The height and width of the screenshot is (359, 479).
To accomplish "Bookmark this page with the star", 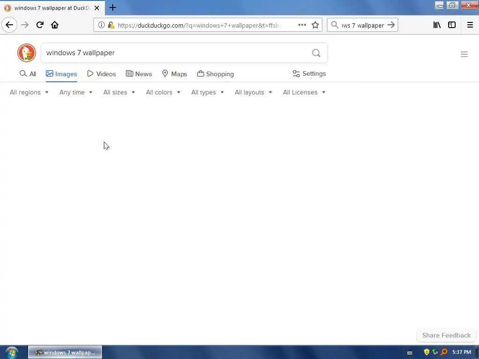I will [315, 25].
